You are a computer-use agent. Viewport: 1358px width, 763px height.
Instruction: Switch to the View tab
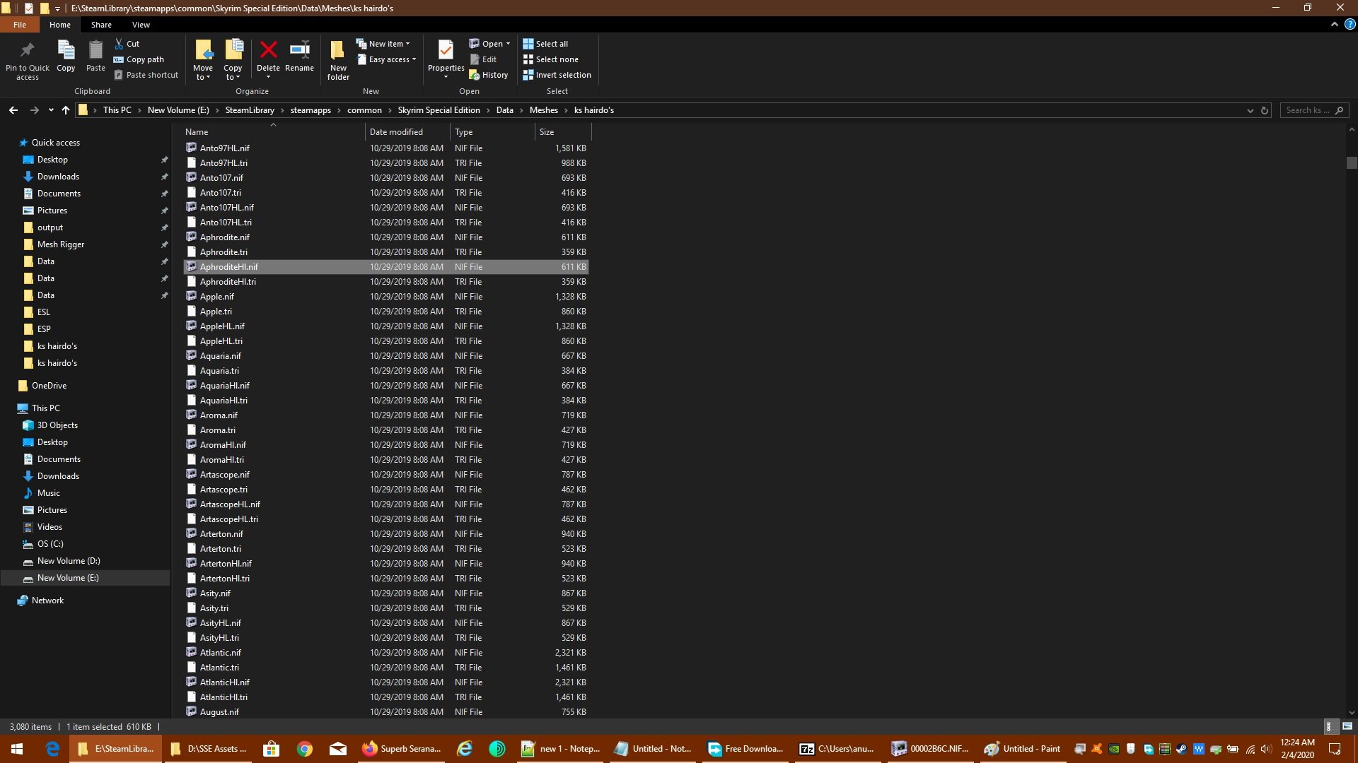(x=141, y=25)
